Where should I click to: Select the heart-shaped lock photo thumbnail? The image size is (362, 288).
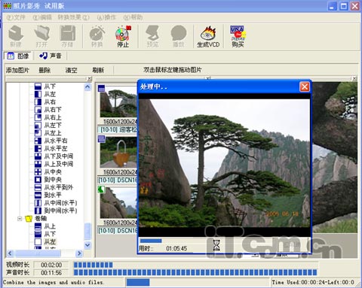pos(118,152)
